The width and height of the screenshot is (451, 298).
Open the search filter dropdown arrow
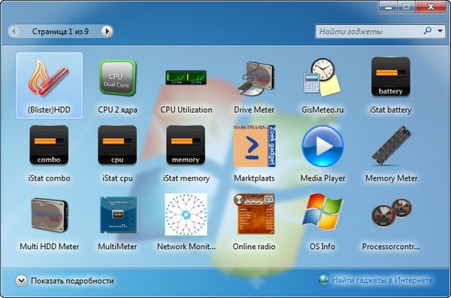coord(440,31)
